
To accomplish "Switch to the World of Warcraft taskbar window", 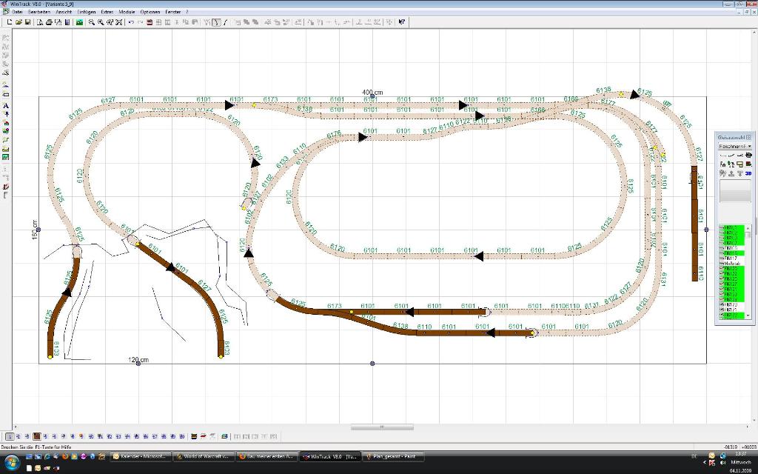I will pos(204,456).
